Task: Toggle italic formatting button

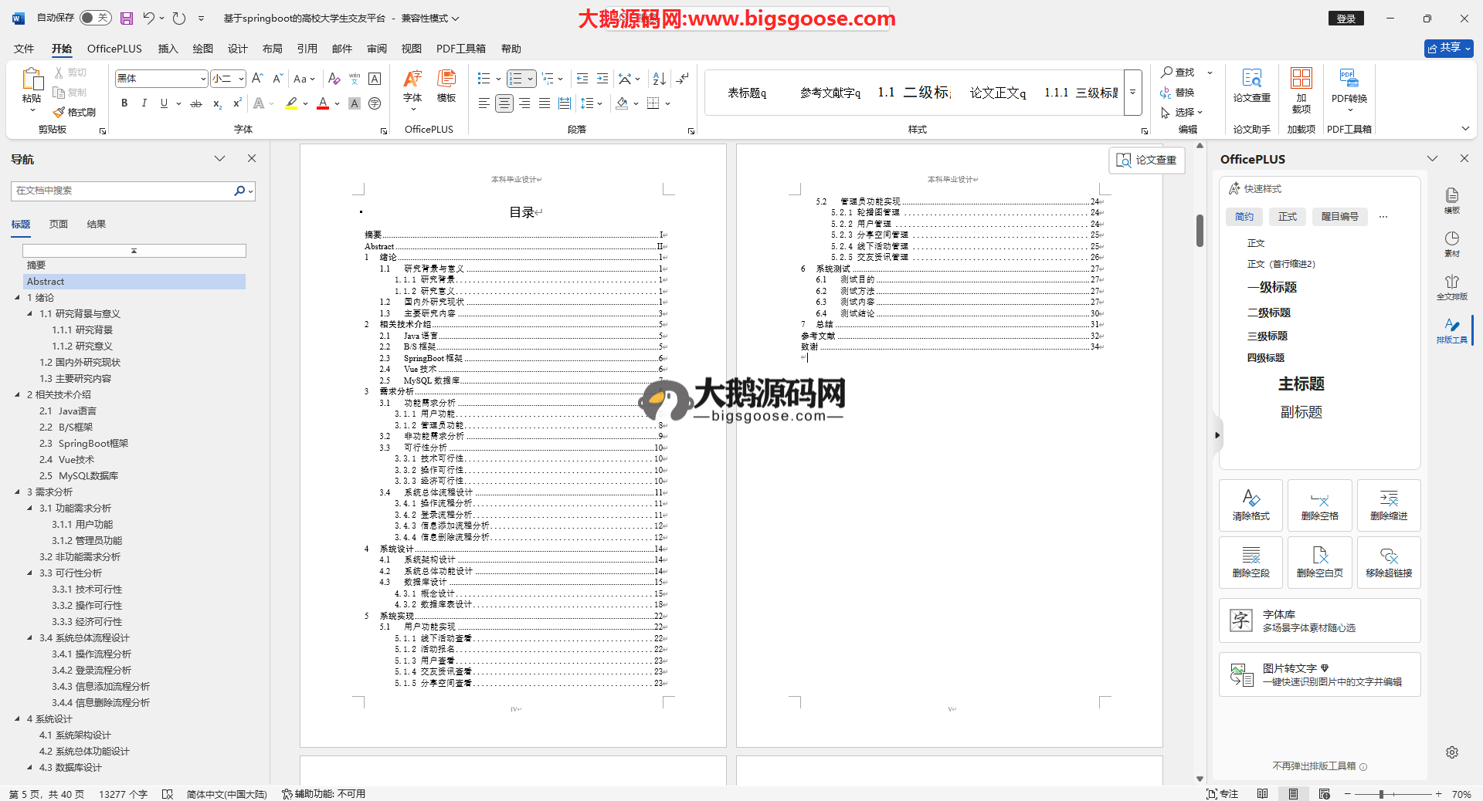Action: (x=144, y=103)
